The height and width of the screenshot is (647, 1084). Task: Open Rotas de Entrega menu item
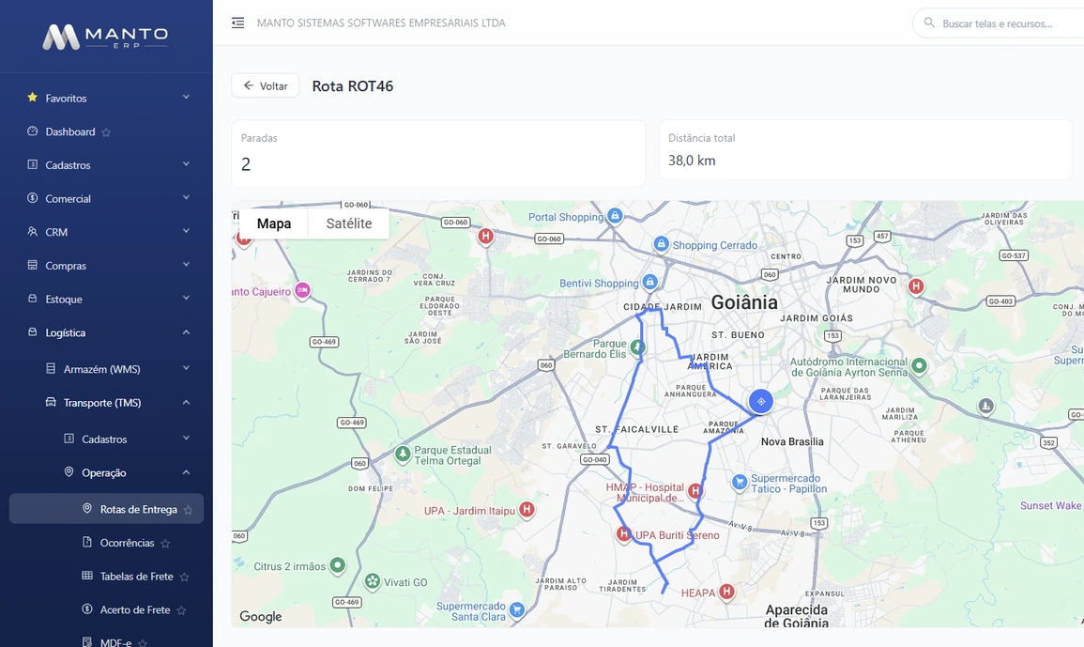coord(106,509)
